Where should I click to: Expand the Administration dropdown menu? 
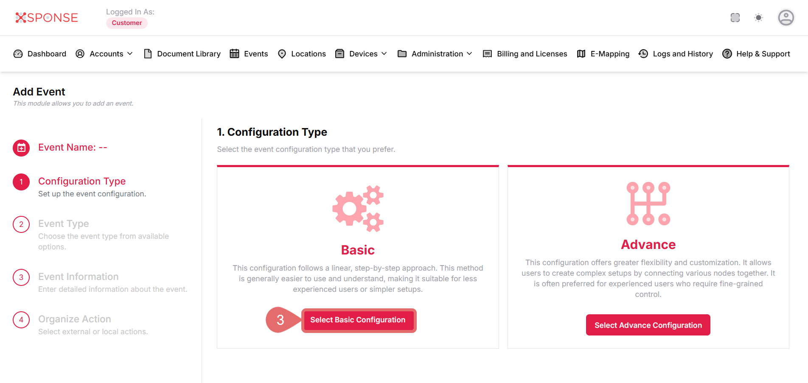click(435, 54)
